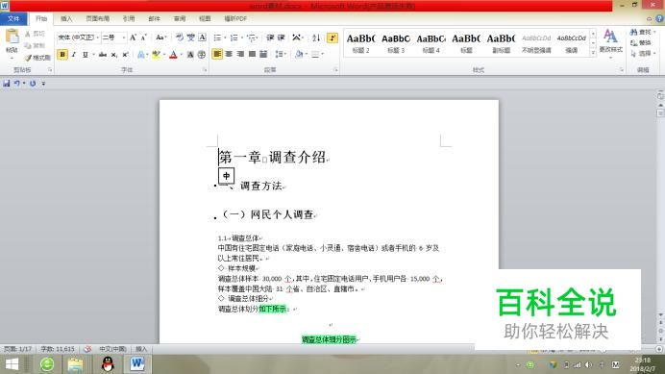Click the Change Styles icon
The width and height of the screenshot is (665, 374).
610,40
